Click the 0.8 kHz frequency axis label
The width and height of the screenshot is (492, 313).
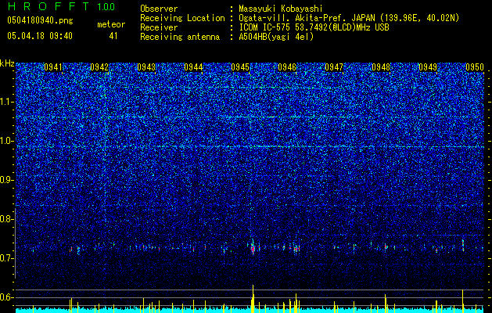[x=7, y=219]
